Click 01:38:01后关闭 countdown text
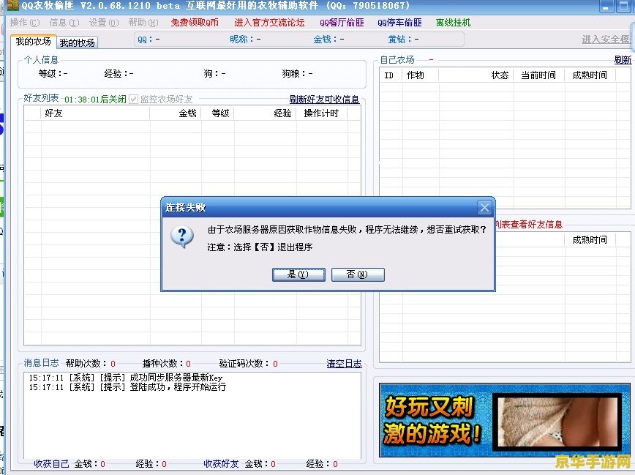635x475 pixels. point(95,100)
